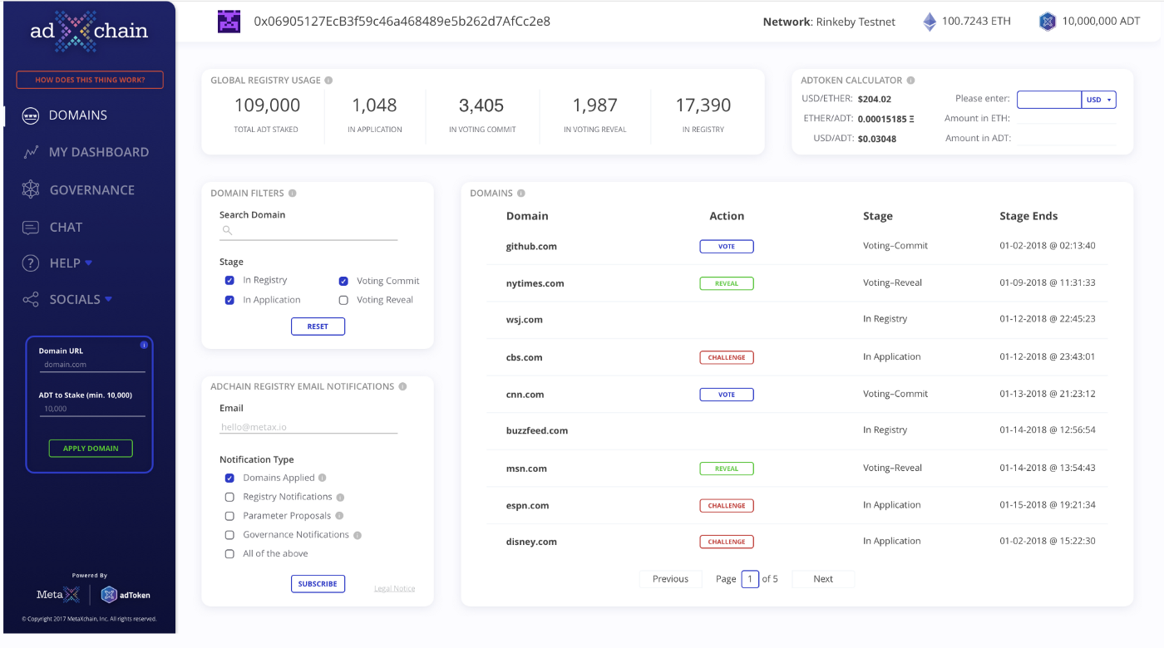This screenshot has width=1164, height=648.
Task: Open the Legal Notice link
Action: coord(394,589)
